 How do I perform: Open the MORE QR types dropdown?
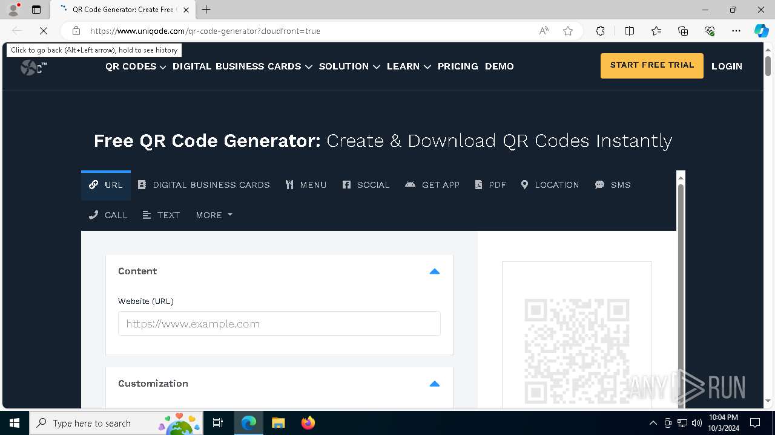[x=214, y=215]
